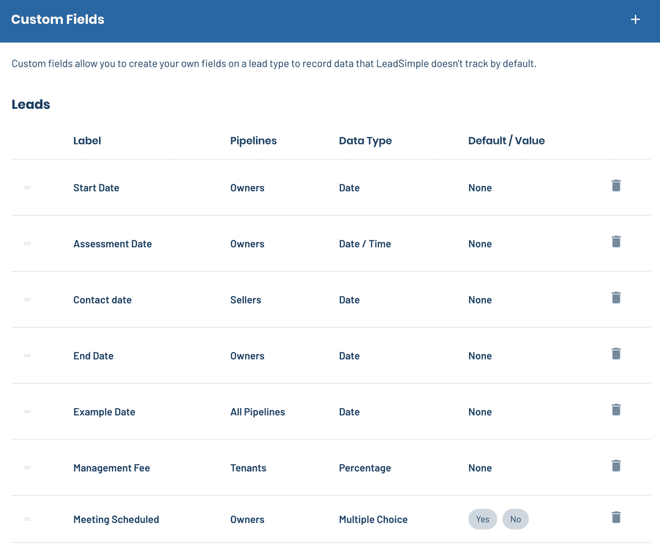
Task: Select the Yes choice chip
Action: click(x=482, y=519)
